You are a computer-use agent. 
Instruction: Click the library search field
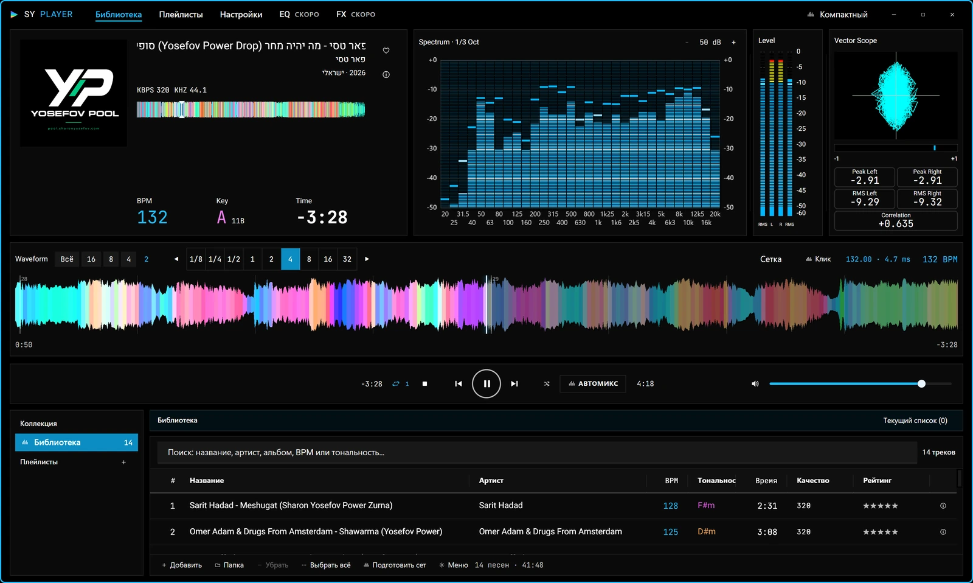537,453
